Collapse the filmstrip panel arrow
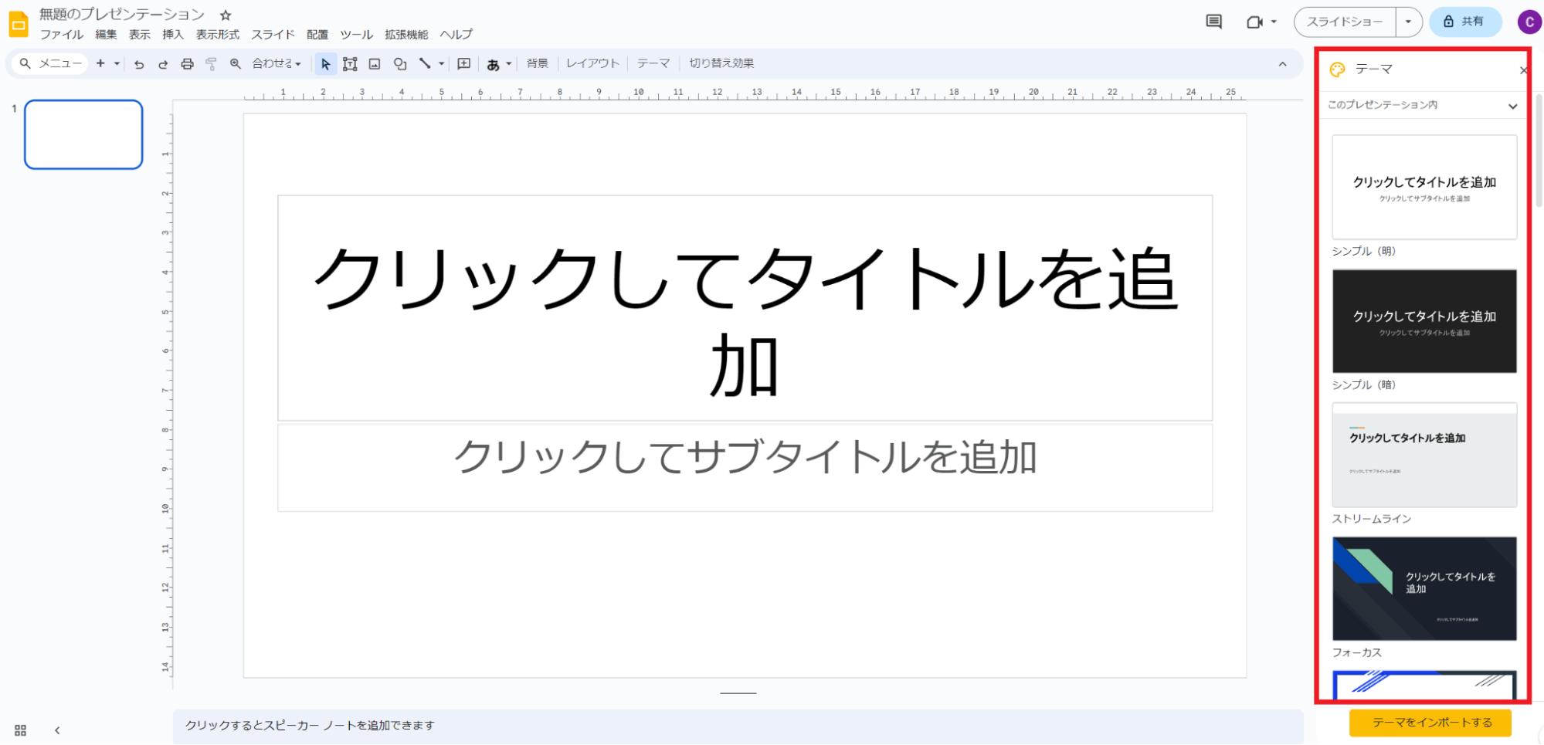Screen dimensions: 1544x745 pos(57,730)
